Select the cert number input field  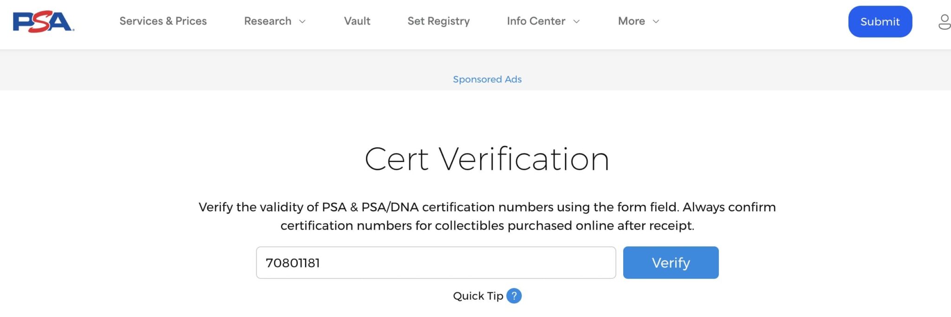[436, 262]
